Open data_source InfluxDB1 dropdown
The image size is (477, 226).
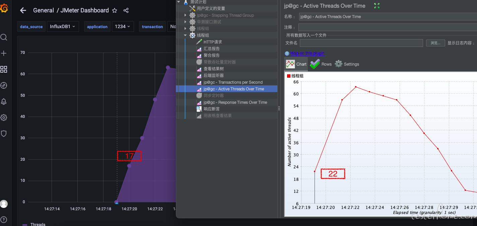coord(62,26)
